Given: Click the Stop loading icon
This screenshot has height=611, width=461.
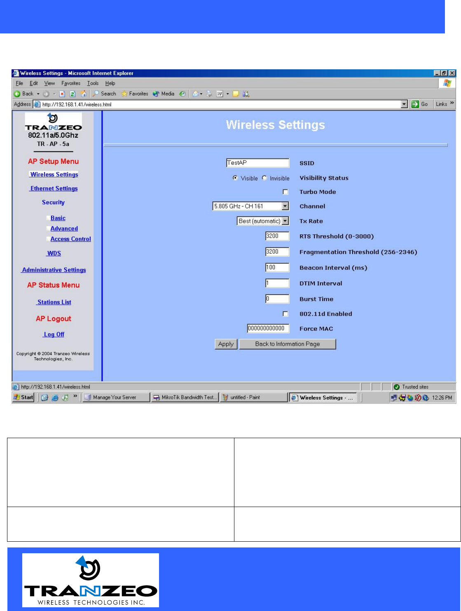Looking at the screenshot, I should point(62,94).
